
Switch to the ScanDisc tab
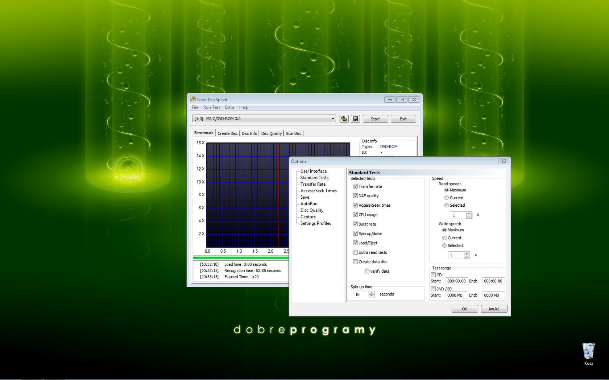pos(294,133)
